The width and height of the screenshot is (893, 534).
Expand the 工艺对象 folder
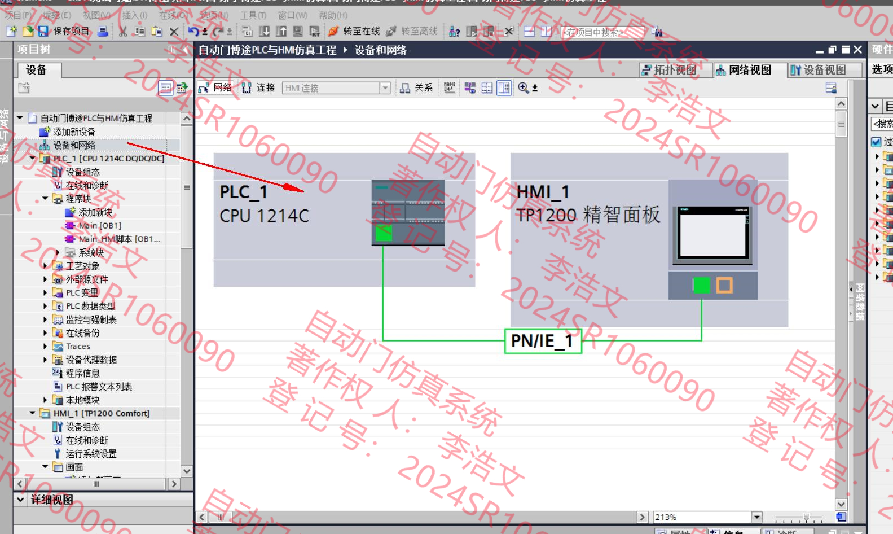coord(45,265)
